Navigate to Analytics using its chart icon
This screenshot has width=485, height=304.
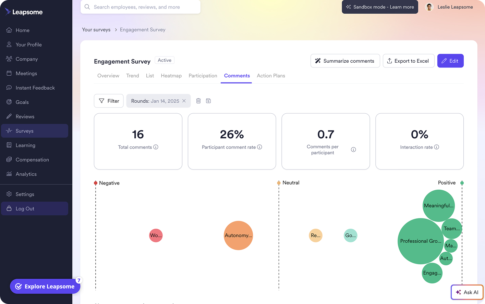pos(9,174)
